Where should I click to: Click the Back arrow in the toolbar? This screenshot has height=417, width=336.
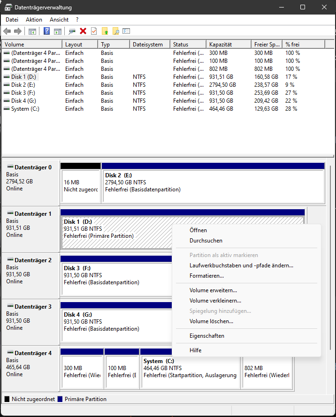pos(7,31)
